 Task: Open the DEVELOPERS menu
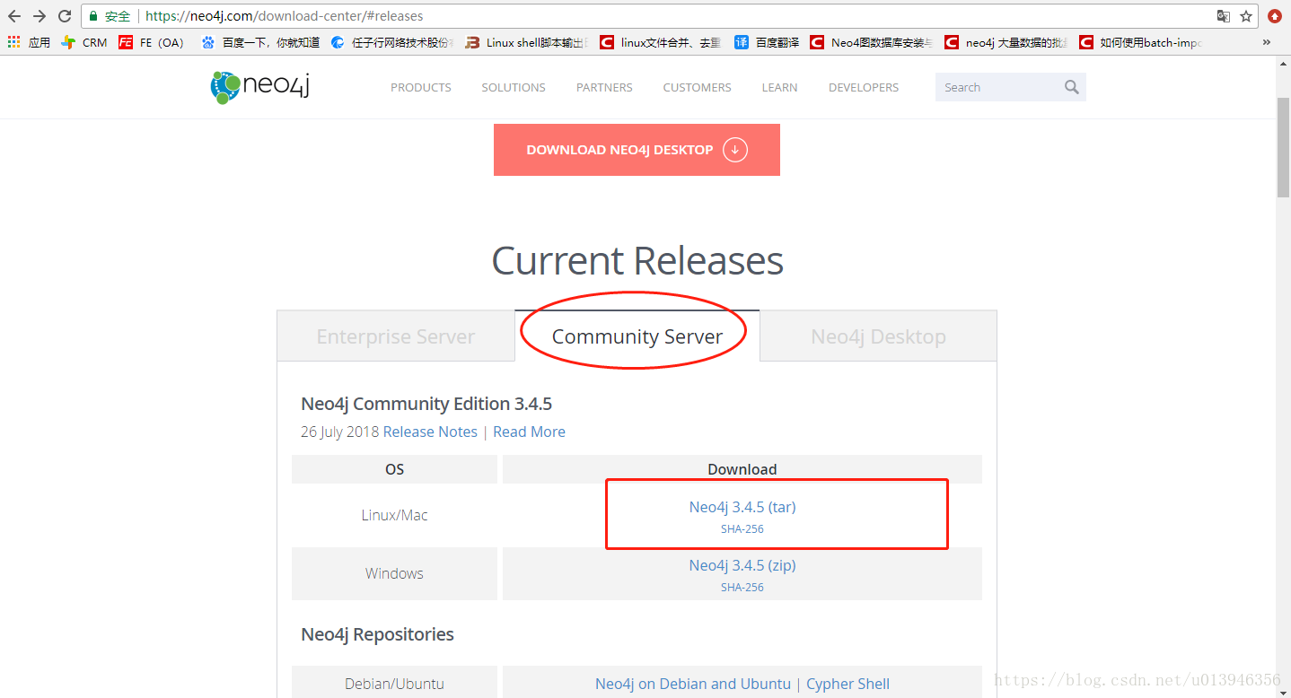864,87
